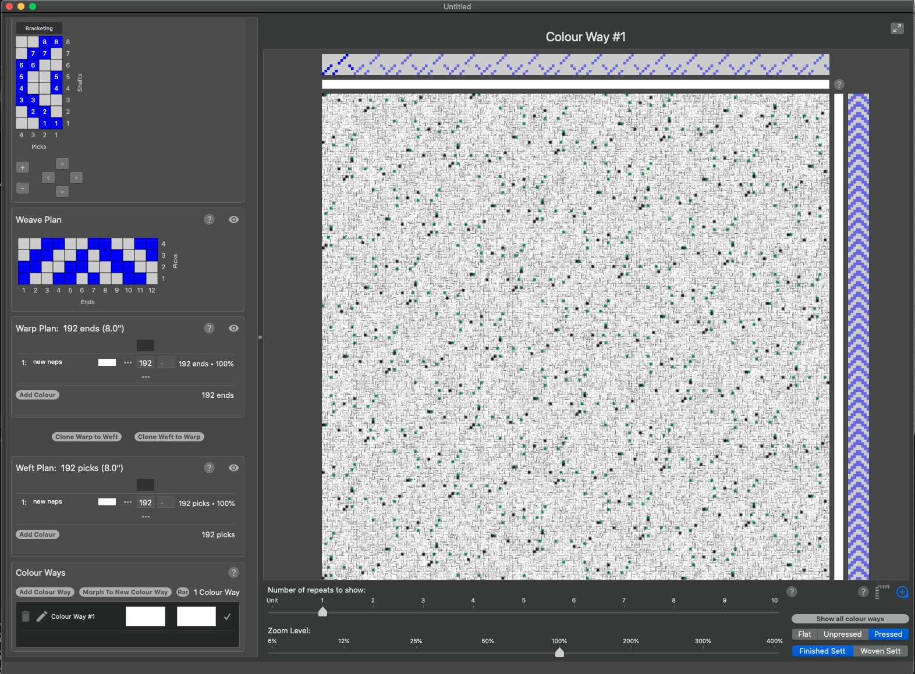
Task: Click the blue zigzag treadling strip
Action: [858, 337]
